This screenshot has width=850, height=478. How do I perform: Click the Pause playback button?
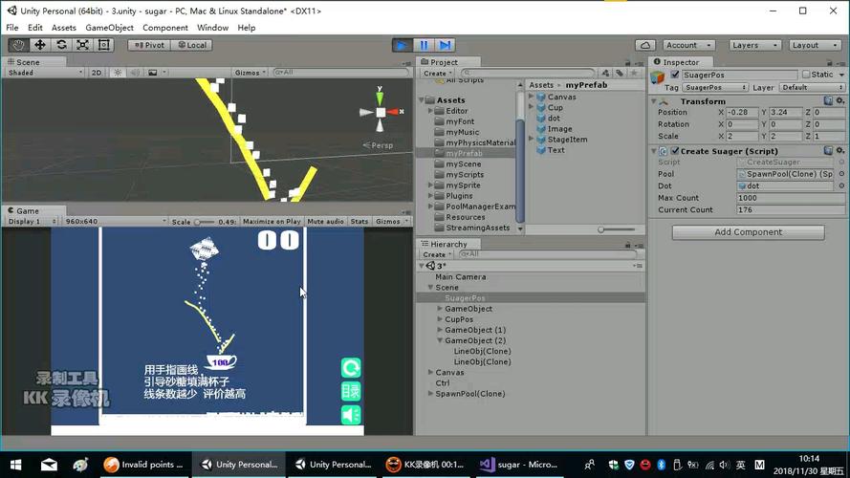[424, 45]
